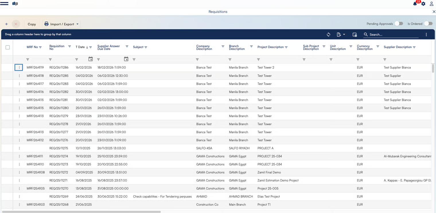Open the column chooser icon

pyautogui.click(x=355, y=35)
